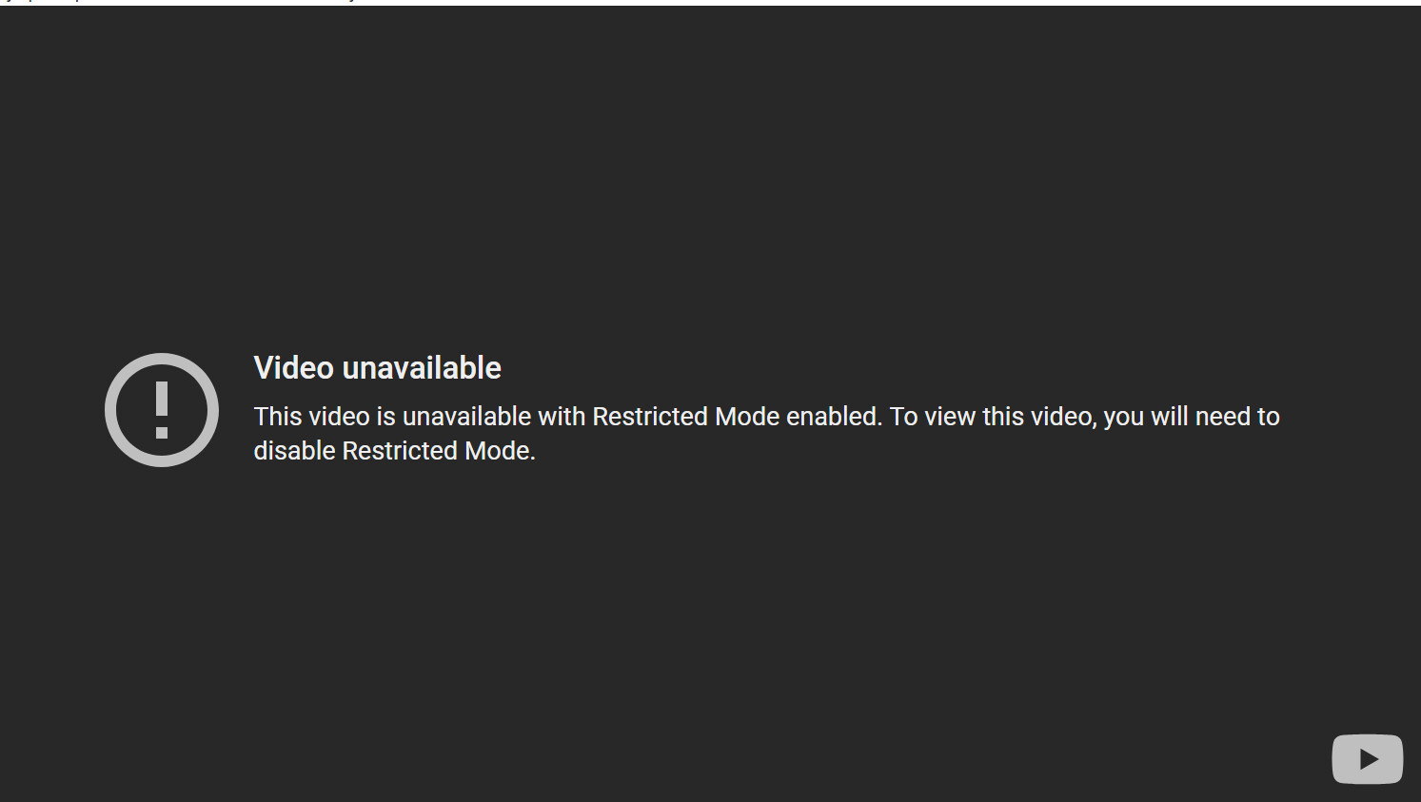Click the 'disable Restricted Mode.' text line
Screen dimensions: 1421x802
tap(394, 451)
